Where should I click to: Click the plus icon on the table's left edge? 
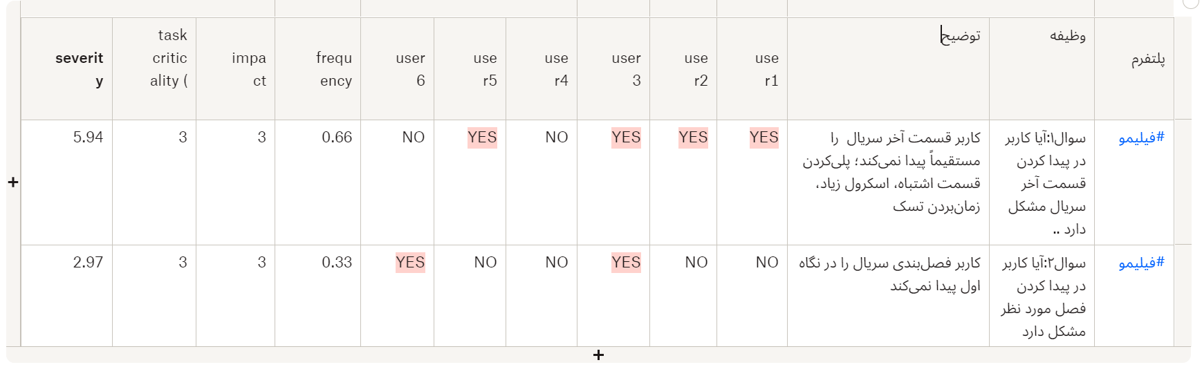[13, 182]
